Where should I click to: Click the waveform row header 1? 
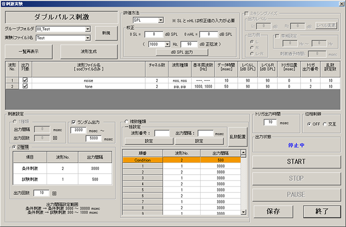click(12, 81)
